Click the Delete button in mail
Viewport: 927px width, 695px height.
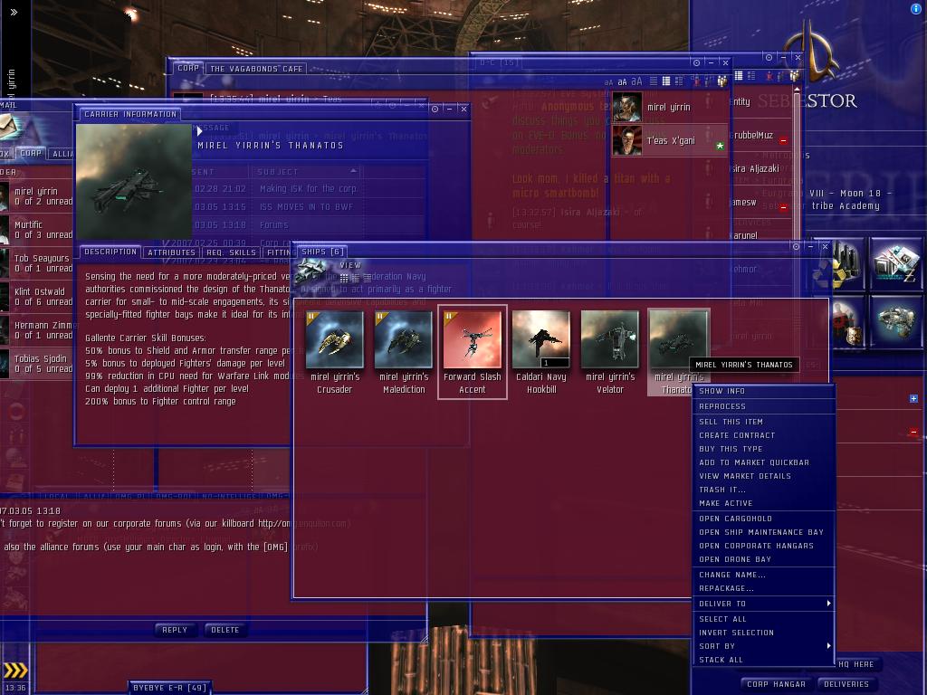(225, 630)
